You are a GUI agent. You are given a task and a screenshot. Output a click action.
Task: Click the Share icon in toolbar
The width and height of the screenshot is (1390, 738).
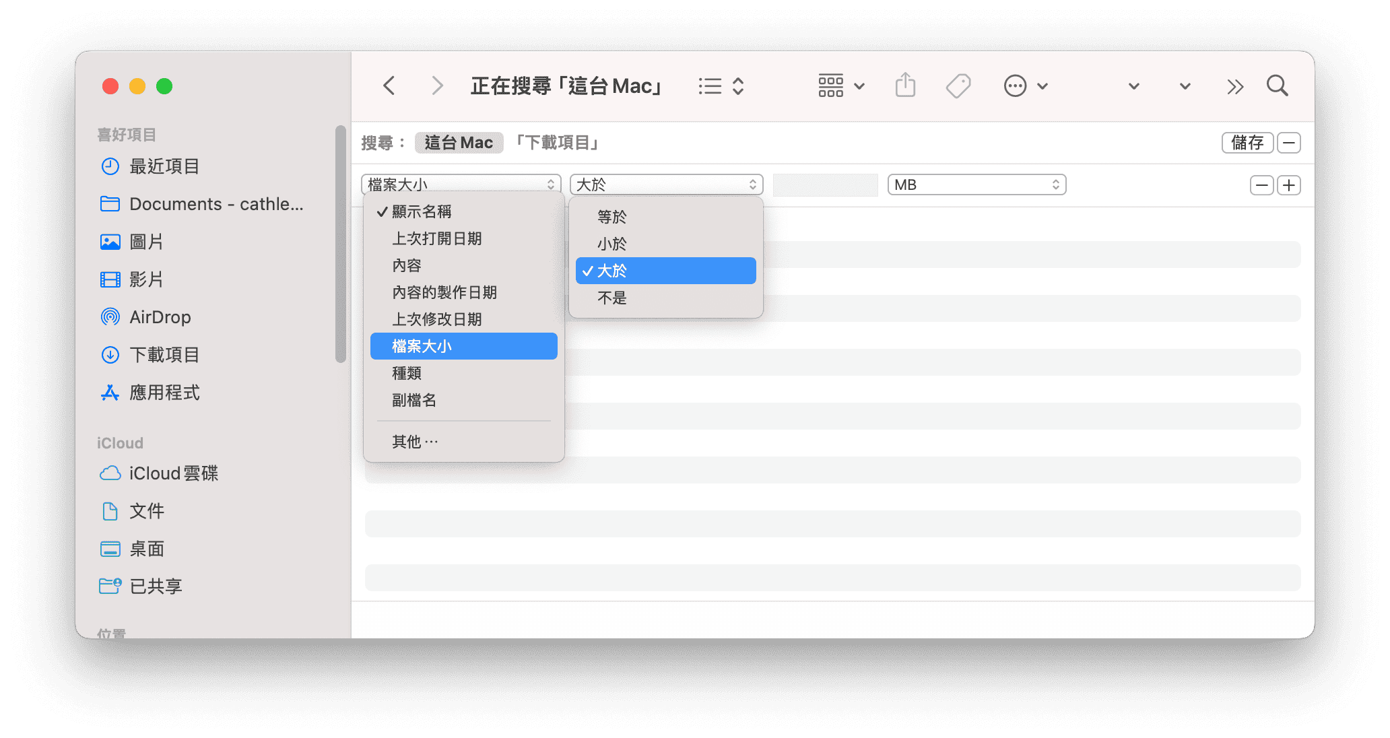click(905, 86)
